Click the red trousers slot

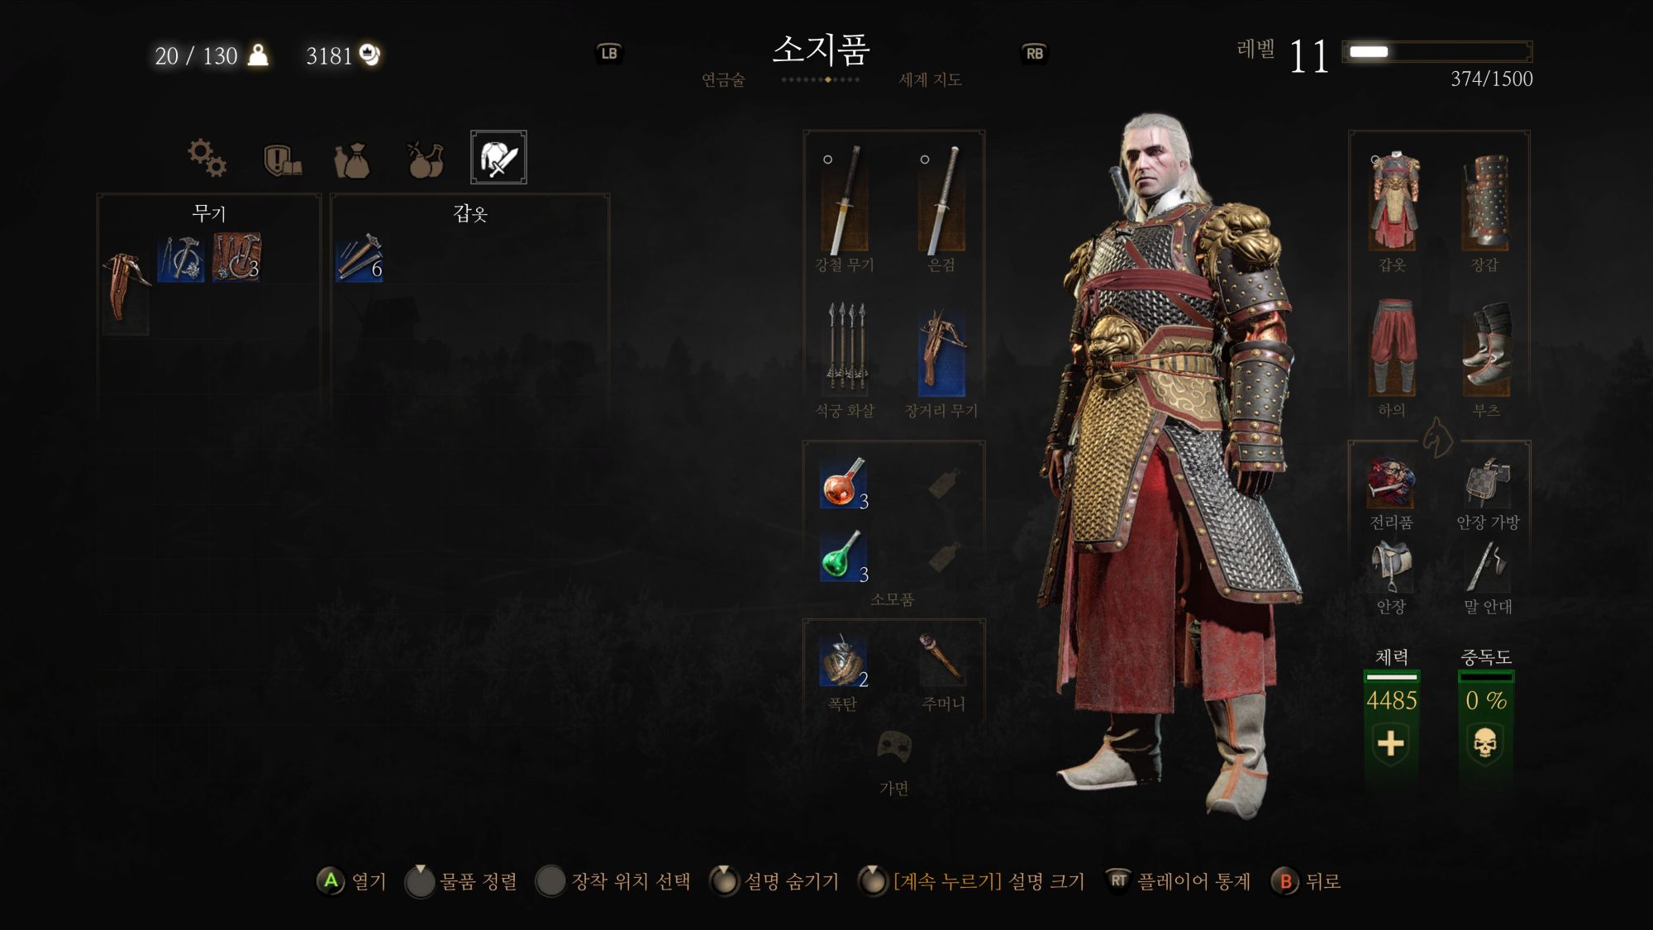tap(1393, 347)
